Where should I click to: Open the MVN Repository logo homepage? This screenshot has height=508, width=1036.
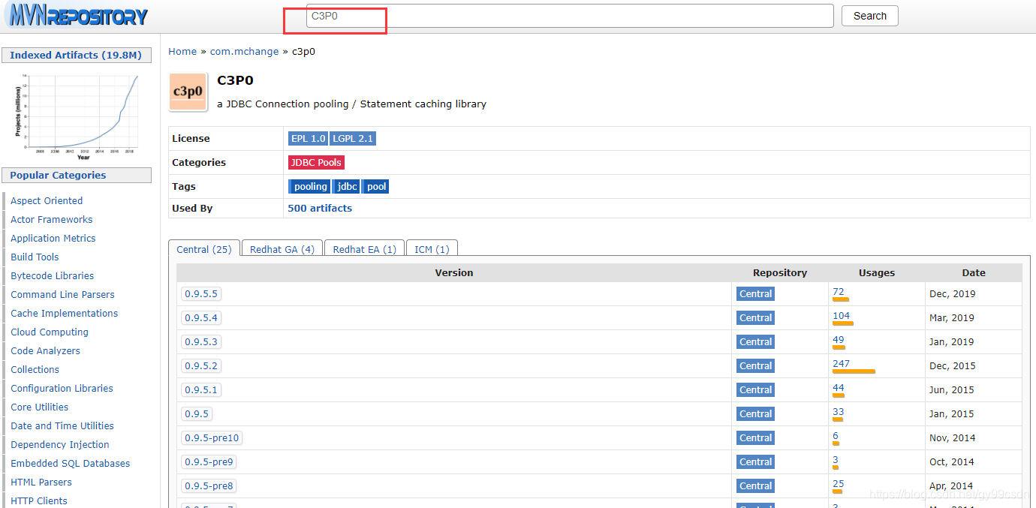click(77, 15)
